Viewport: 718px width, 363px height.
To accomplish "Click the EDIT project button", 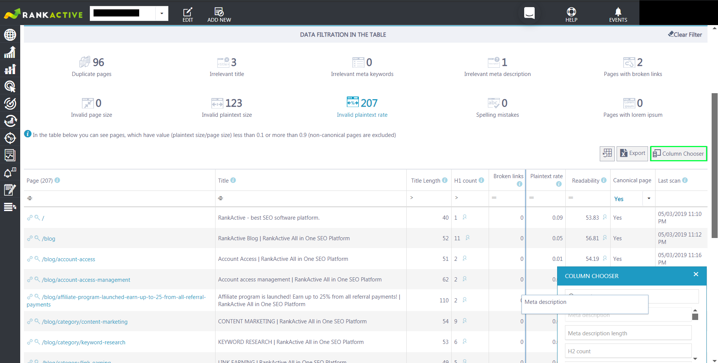I will tap(188, 15).
